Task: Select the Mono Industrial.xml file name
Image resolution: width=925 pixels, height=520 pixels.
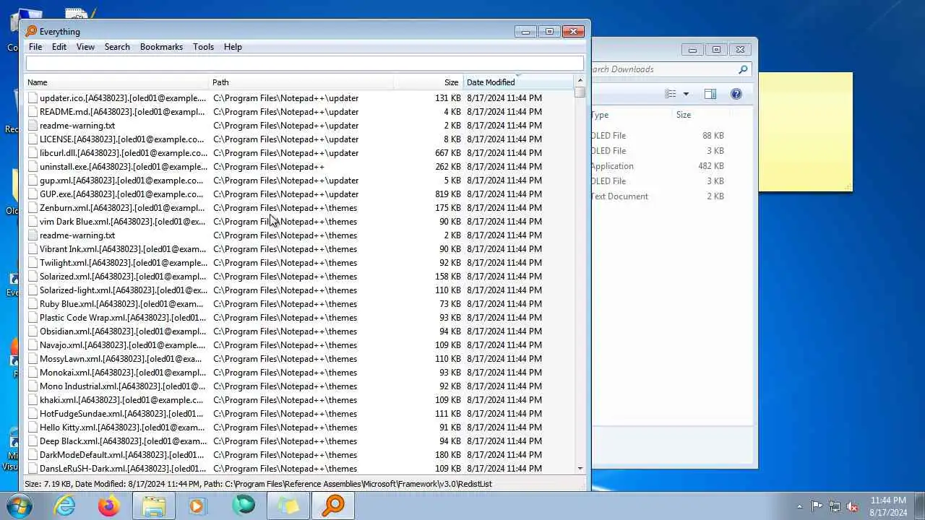Action: [123, 386]
